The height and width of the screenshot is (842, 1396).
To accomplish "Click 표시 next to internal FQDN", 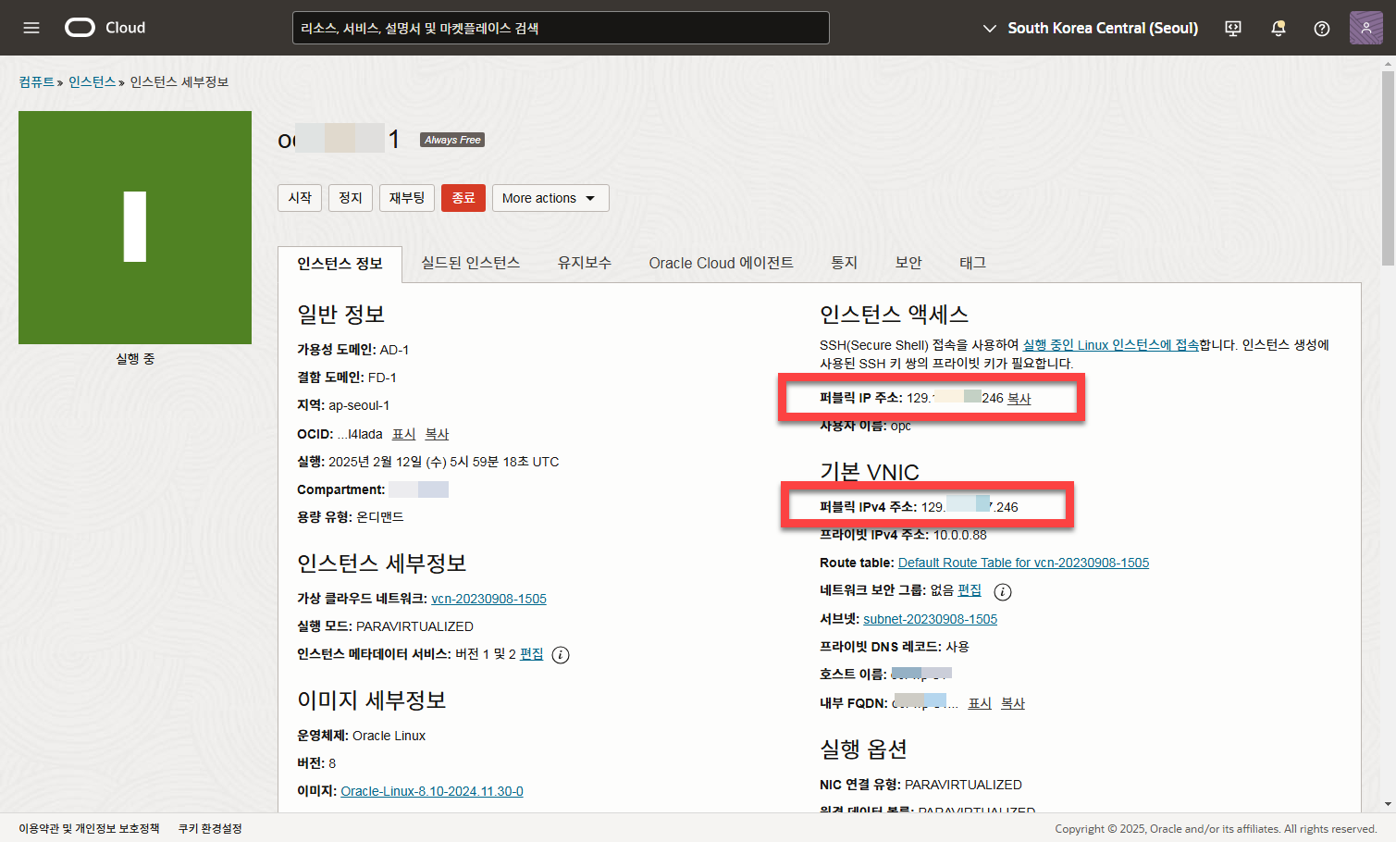I will tap(980, 703).
